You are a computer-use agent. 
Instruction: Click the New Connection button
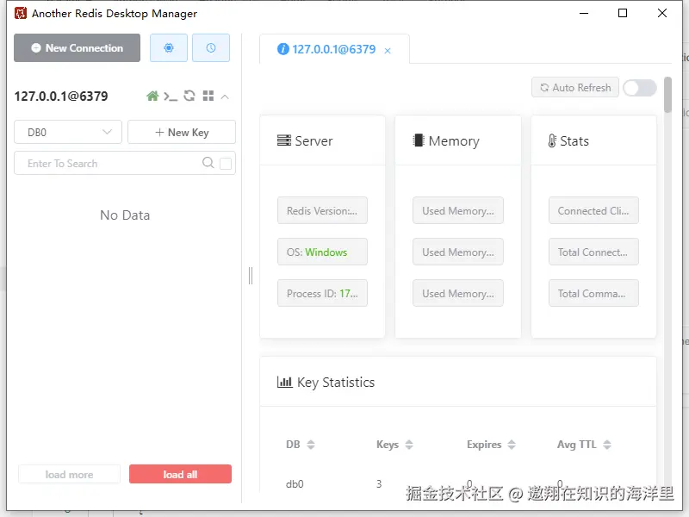(77, 48)
